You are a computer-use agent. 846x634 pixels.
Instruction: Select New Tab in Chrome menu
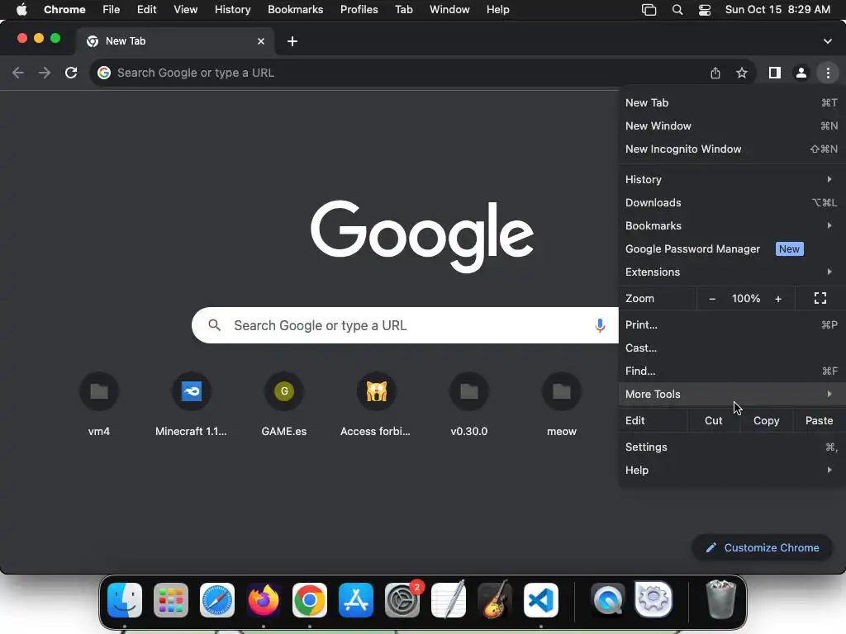[x=732, y=103]
